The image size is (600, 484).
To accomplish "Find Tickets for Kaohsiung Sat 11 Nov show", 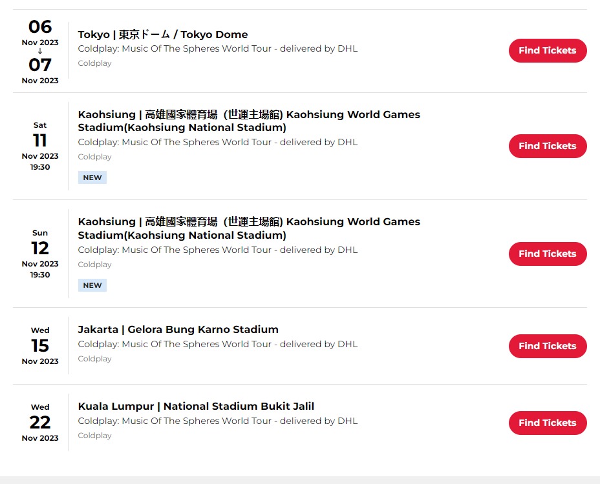I will click(x=548, y=146).
